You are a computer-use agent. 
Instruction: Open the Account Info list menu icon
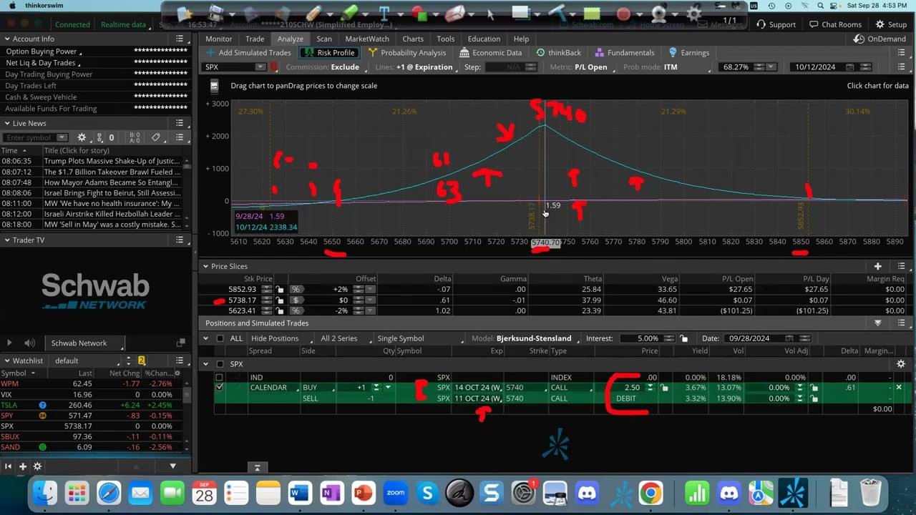coord(180,39)
